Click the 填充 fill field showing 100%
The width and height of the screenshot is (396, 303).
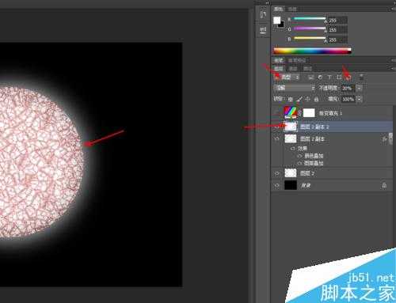click(x=348, y=99)
